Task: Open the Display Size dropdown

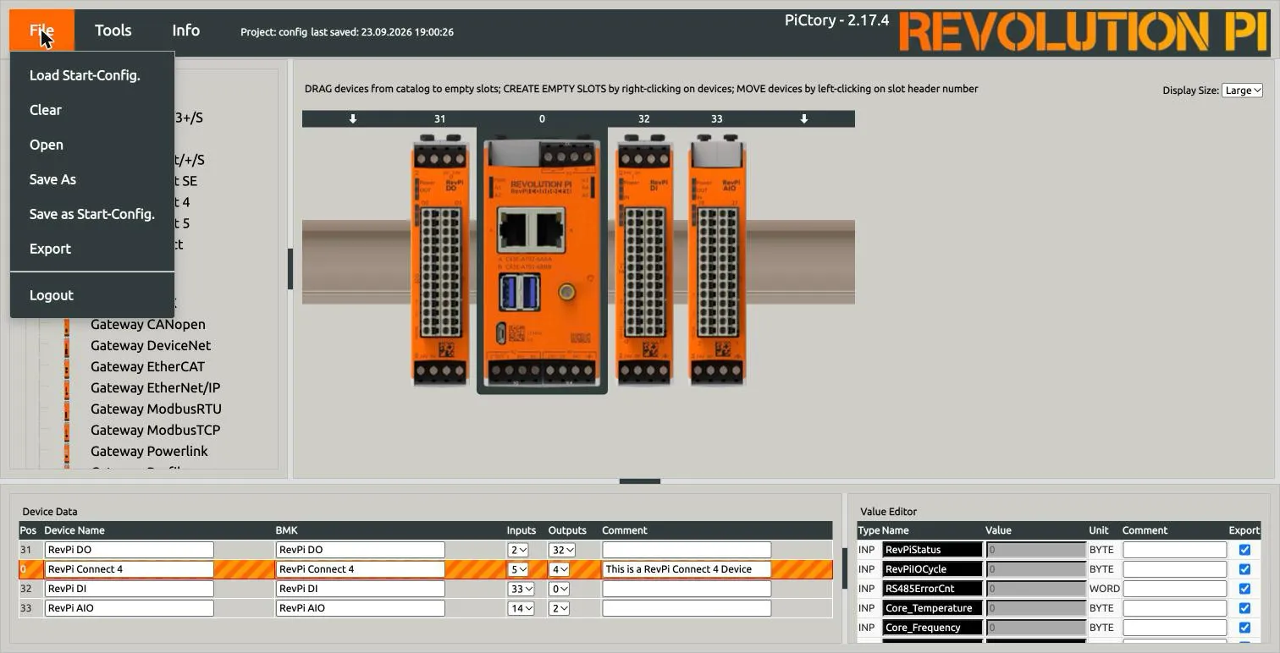Action: [x=1242, y=91]
